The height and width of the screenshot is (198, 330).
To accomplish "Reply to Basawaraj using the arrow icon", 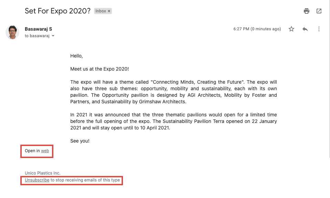I will [305, 29].
